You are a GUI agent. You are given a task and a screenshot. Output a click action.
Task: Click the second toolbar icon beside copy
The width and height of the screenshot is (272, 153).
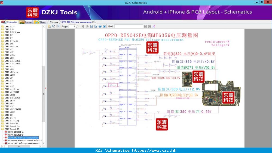pyautogui.click(x=54, y=27)
